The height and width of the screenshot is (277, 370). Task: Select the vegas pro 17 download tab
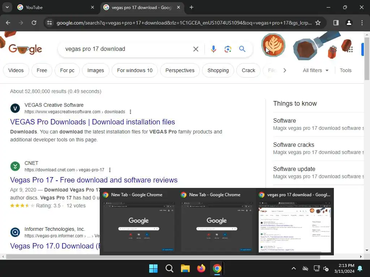pos(142,7)
